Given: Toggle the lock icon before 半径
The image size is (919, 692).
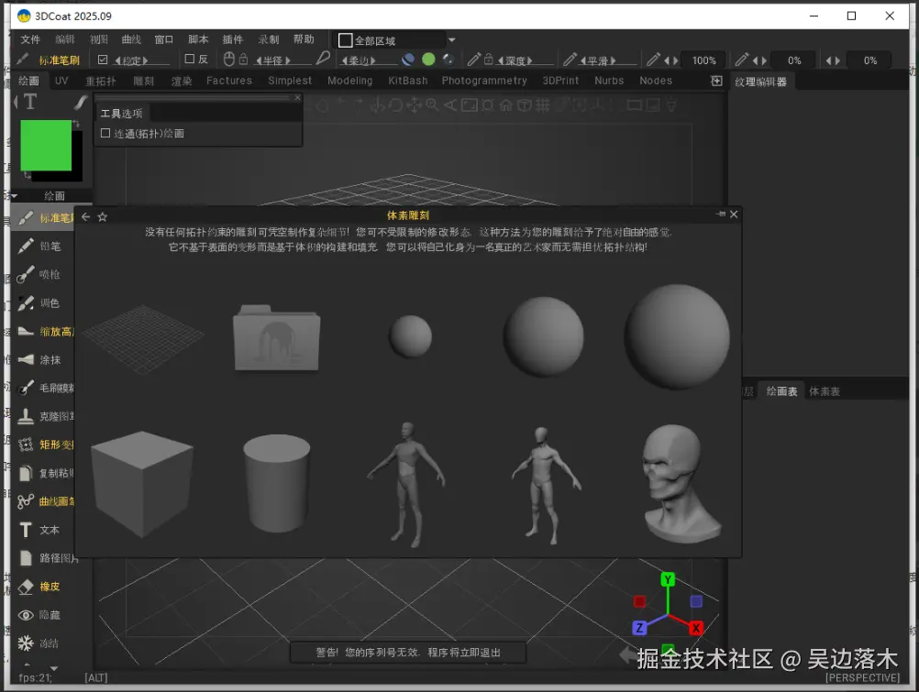Looking at the screenshot, I should (x=243, y=60).
